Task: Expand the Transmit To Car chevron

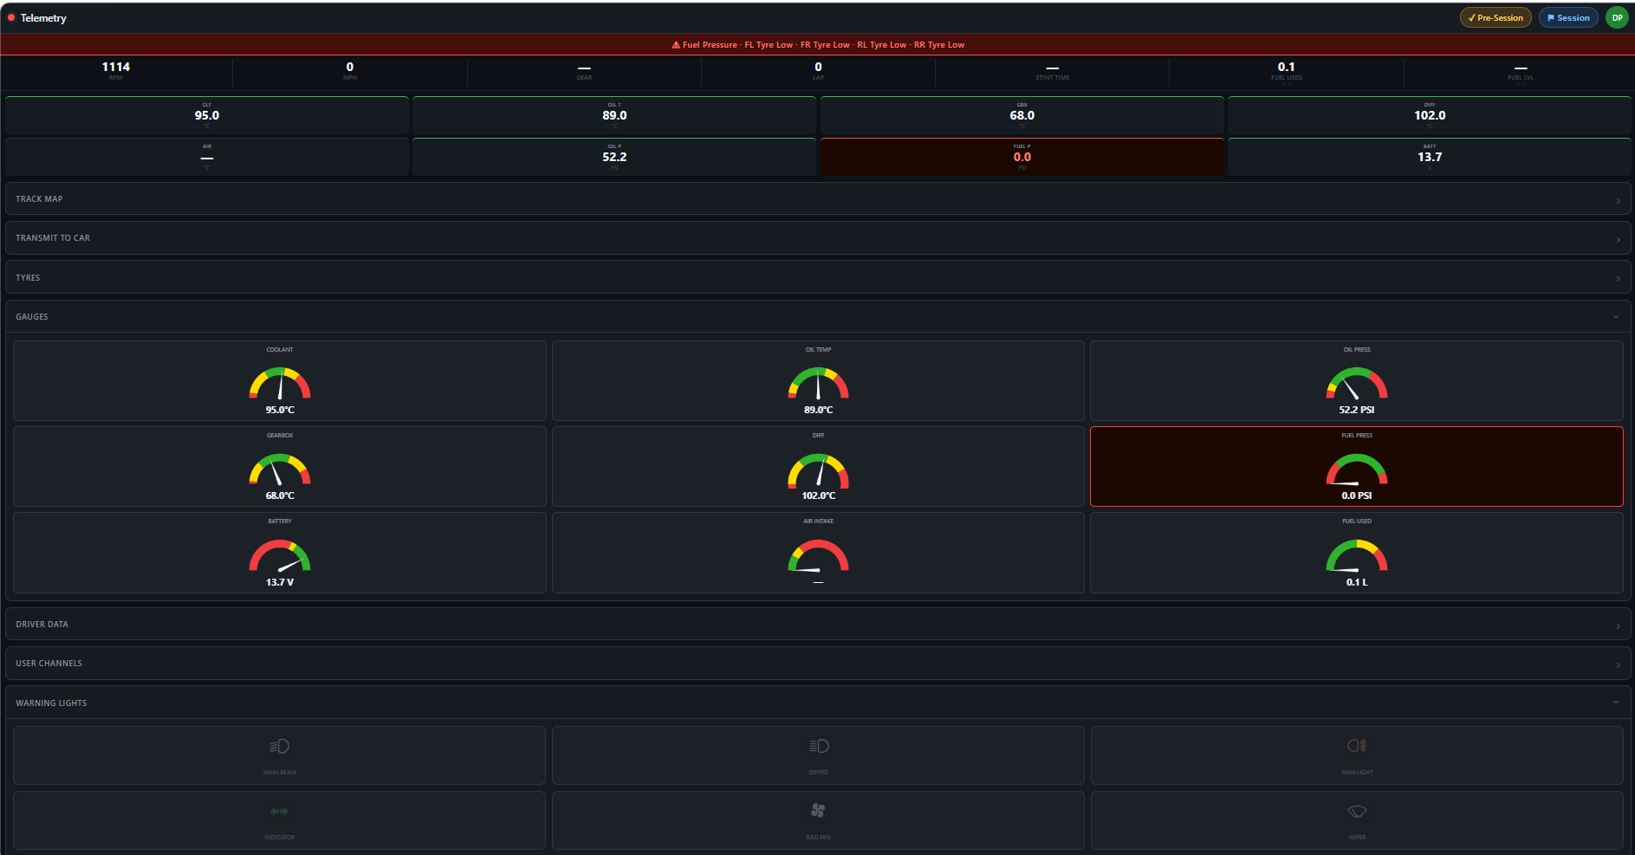Action: point(1618,239)
